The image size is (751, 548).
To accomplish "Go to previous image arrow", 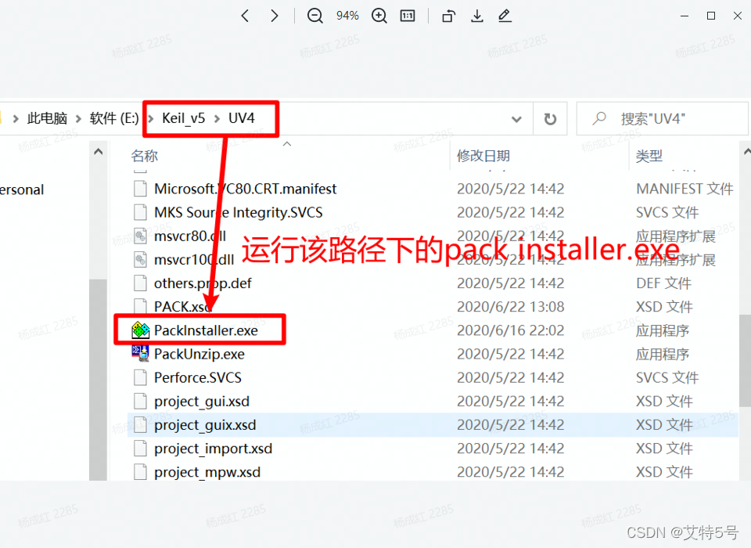I will coord(245,16).
